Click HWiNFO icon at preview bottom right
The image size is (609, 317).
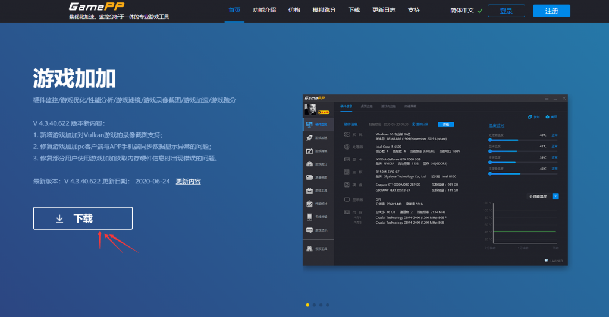(x=547, y=261)
